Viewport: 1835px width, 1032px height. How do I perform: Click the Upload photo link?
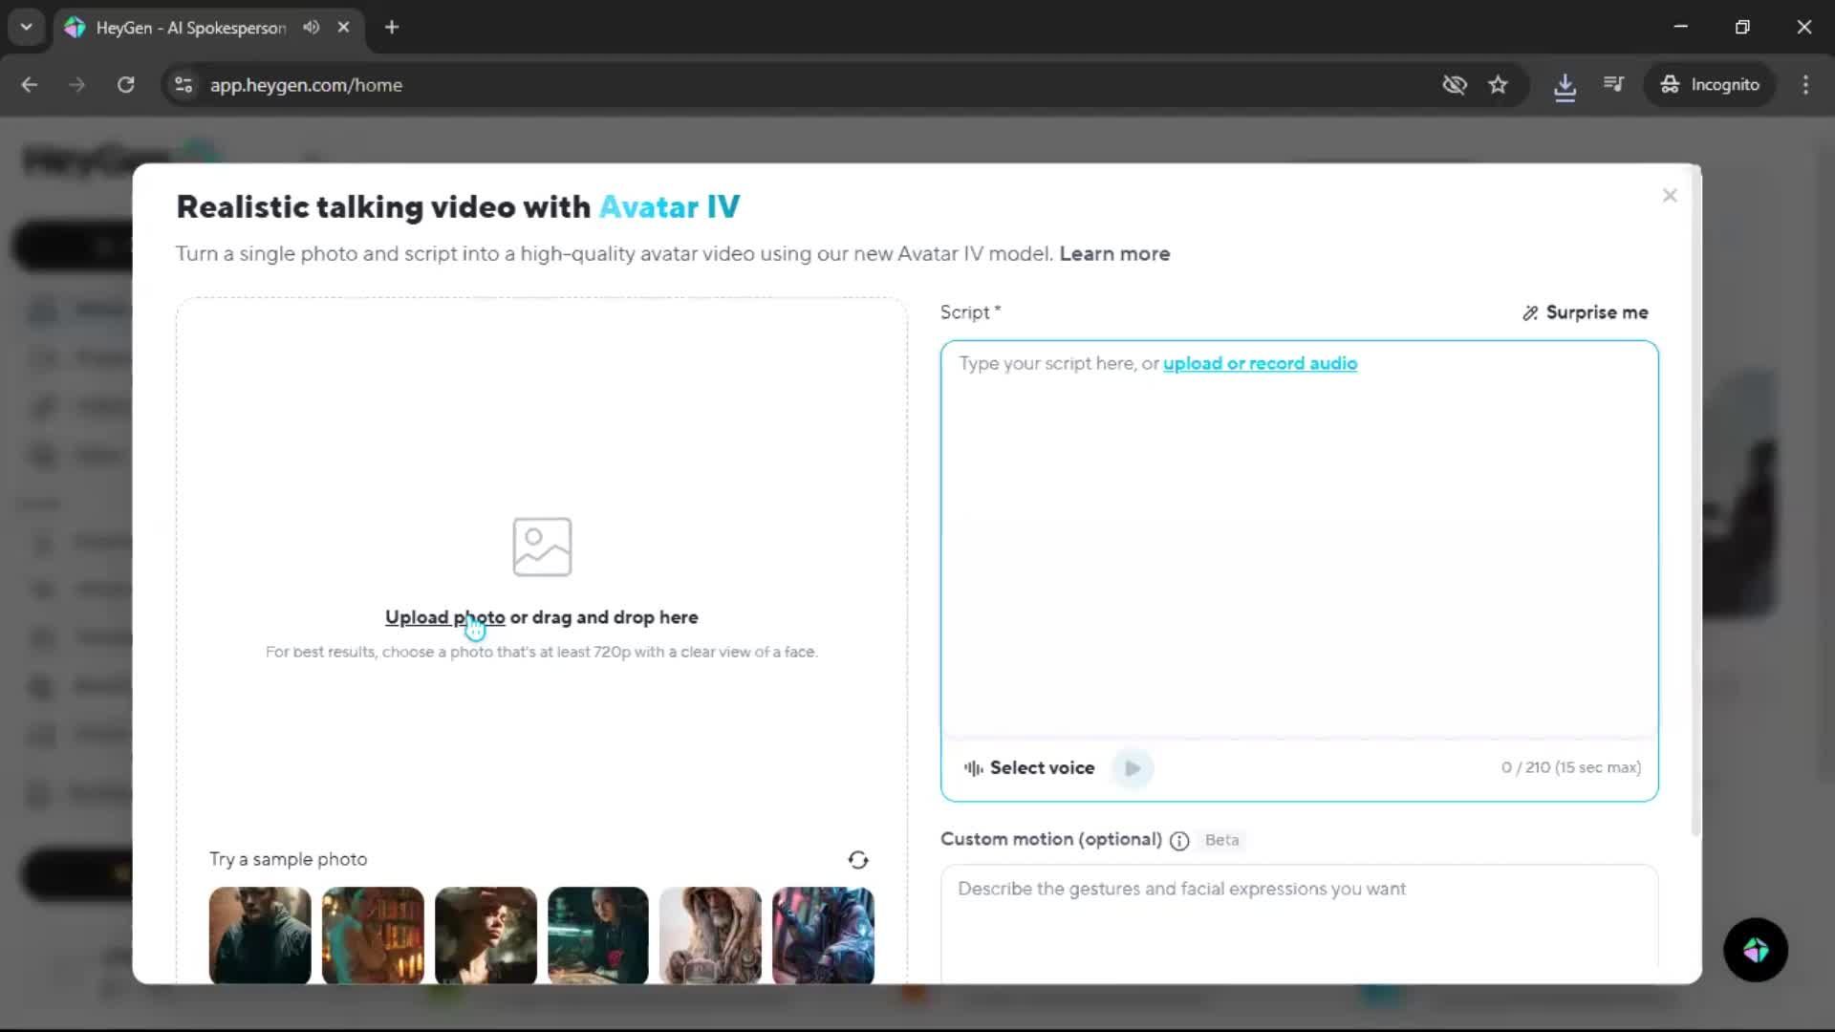(x=444, y=617)
